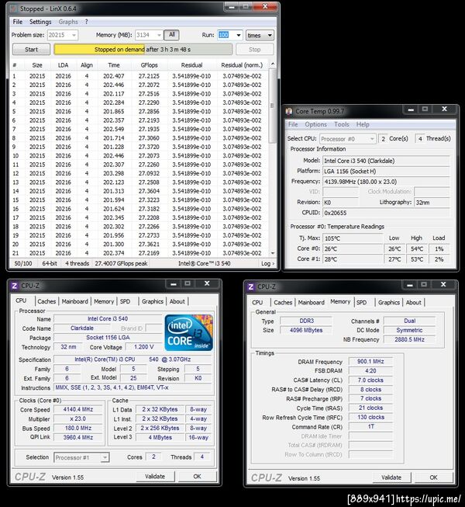Click the LinX results scrollbar down arrow
Screen dimensions: 465x507
(273, 253)
